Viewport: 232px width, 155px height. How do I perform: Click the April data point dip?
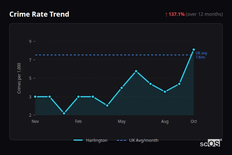pyautogui.click(x=107, y=105)
